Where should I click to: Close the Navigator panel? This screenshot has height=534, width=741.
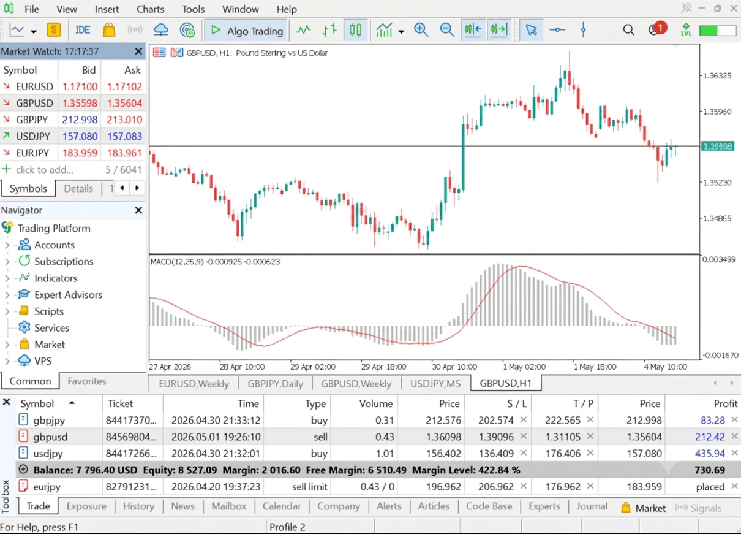[138, 210]
